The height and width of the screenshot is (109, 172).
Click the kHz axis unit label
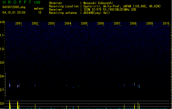tap(2, 22)
